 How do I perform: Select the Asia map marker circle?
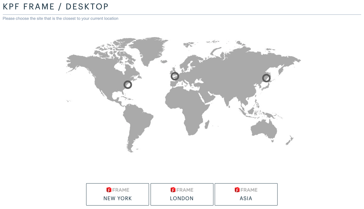(266, 78)
